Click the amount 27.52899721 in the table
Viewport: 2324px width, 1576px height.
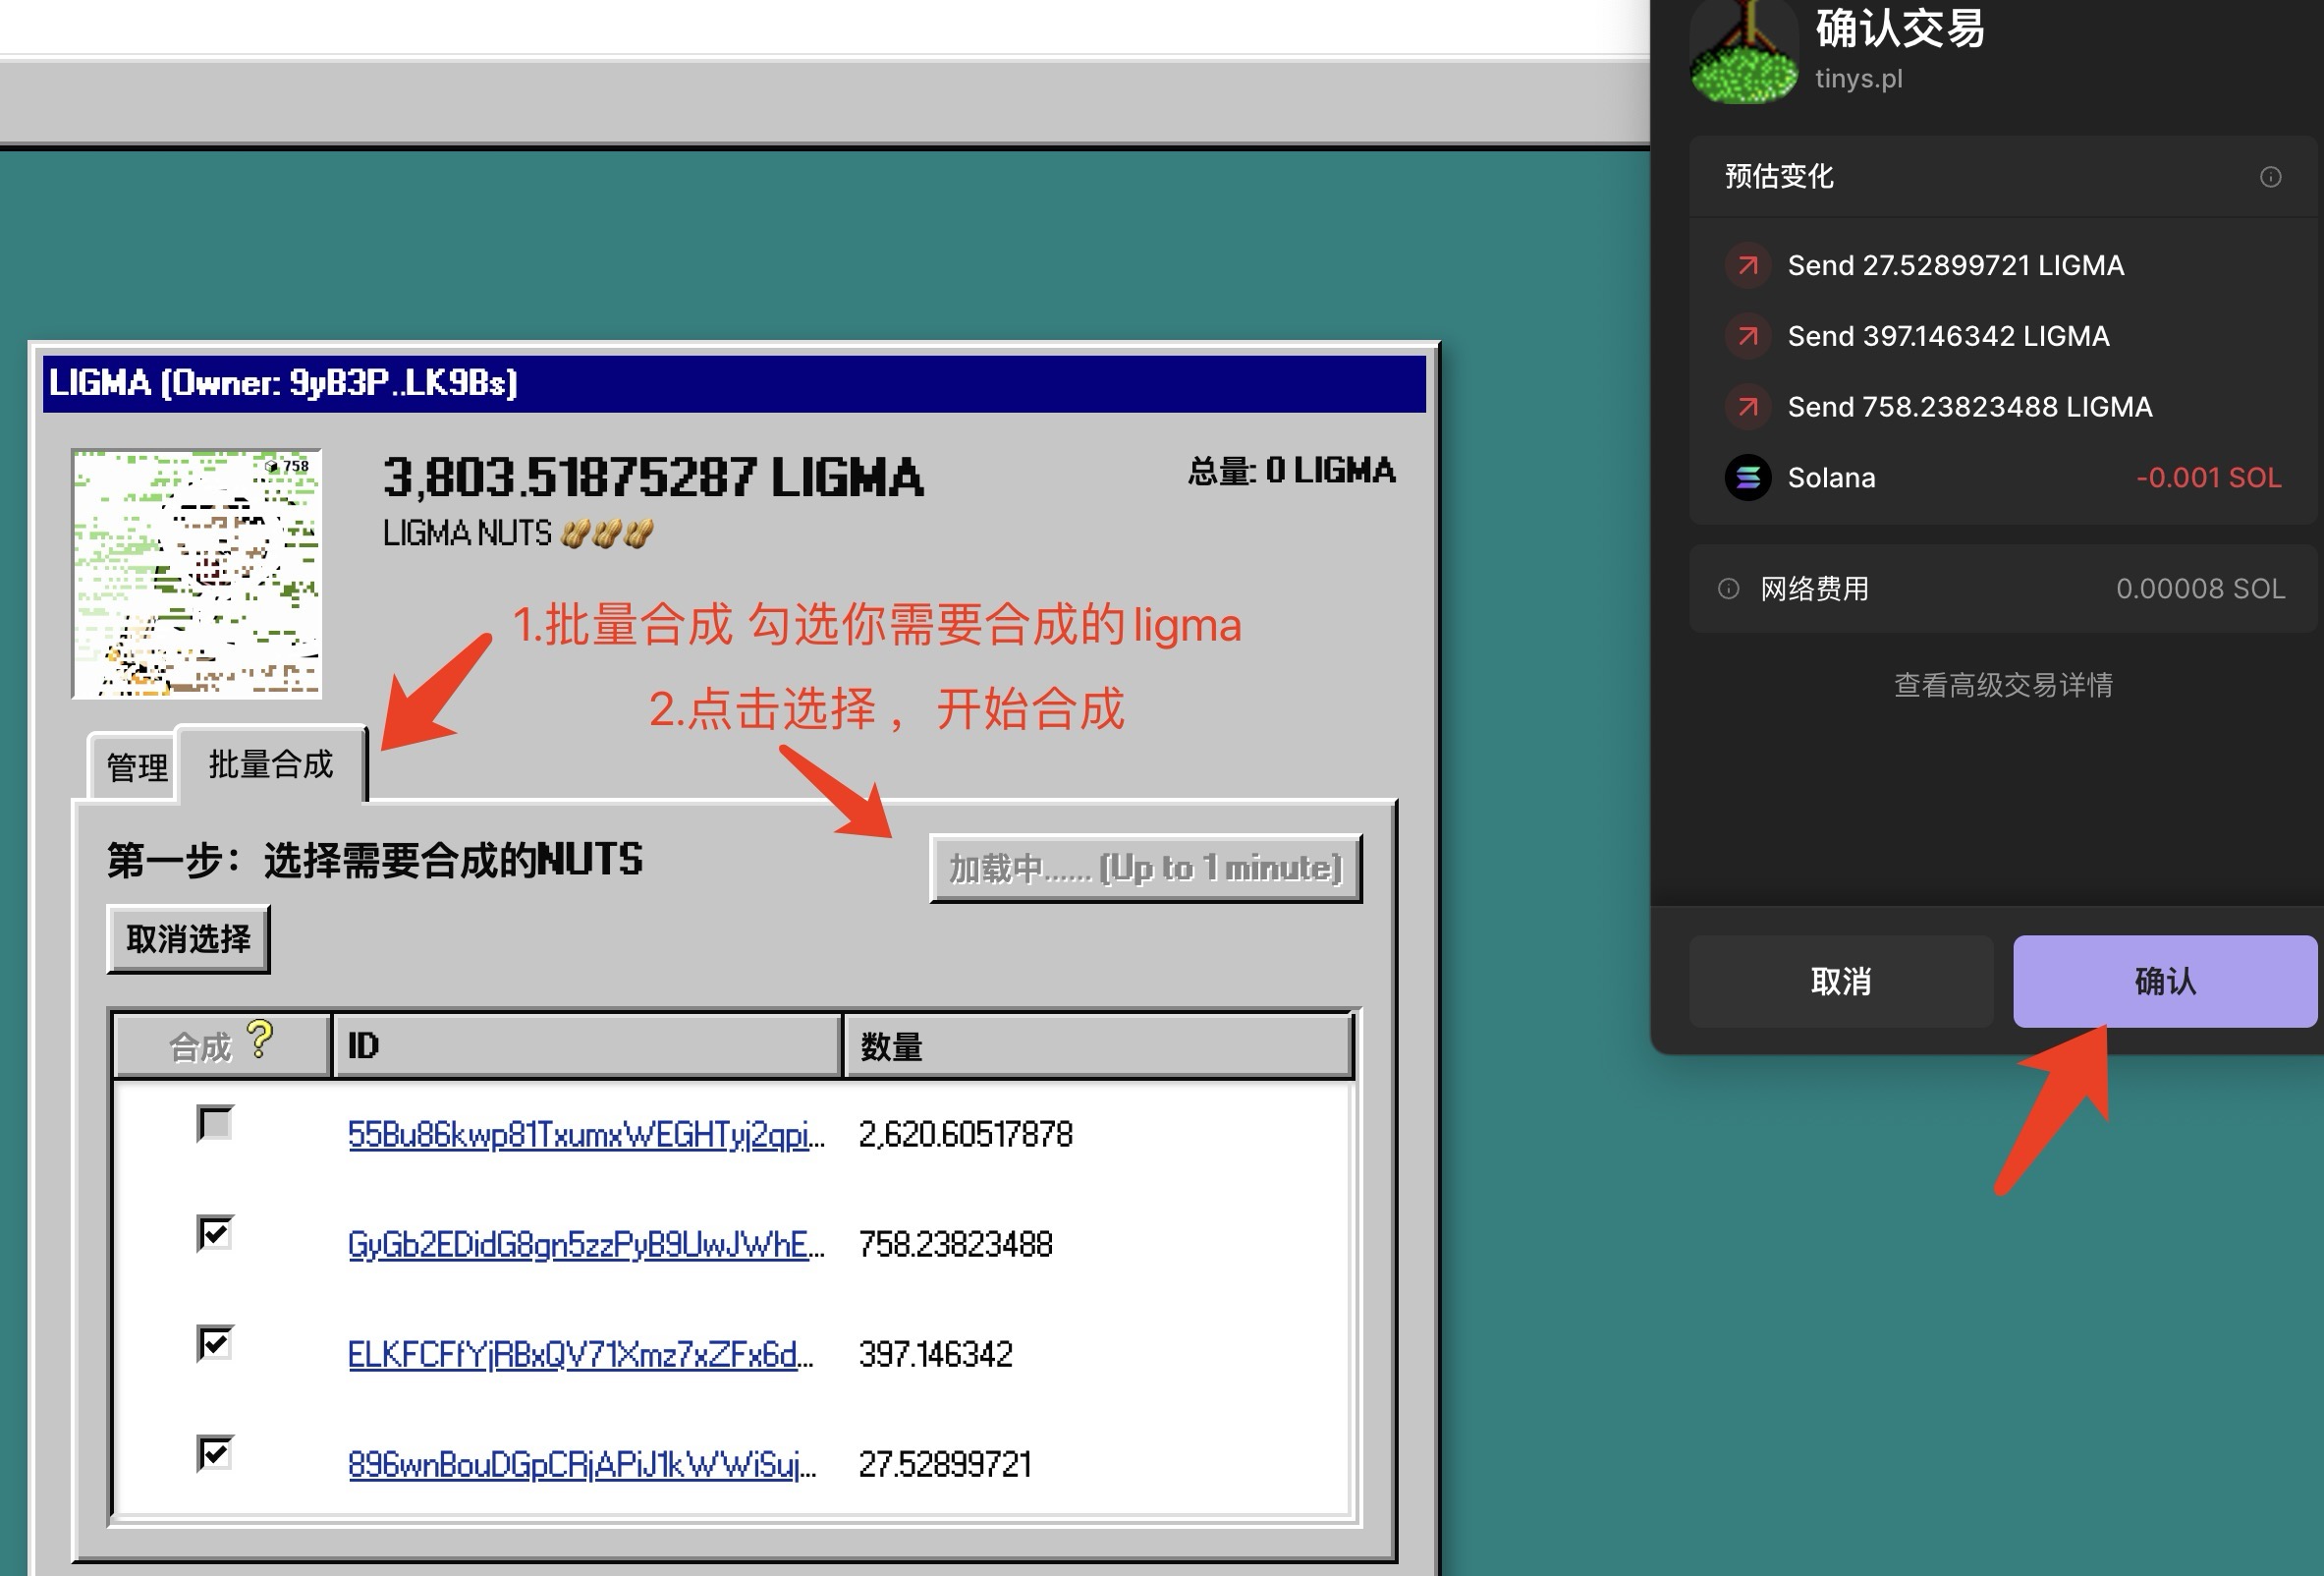click(x=945, y=1465)
